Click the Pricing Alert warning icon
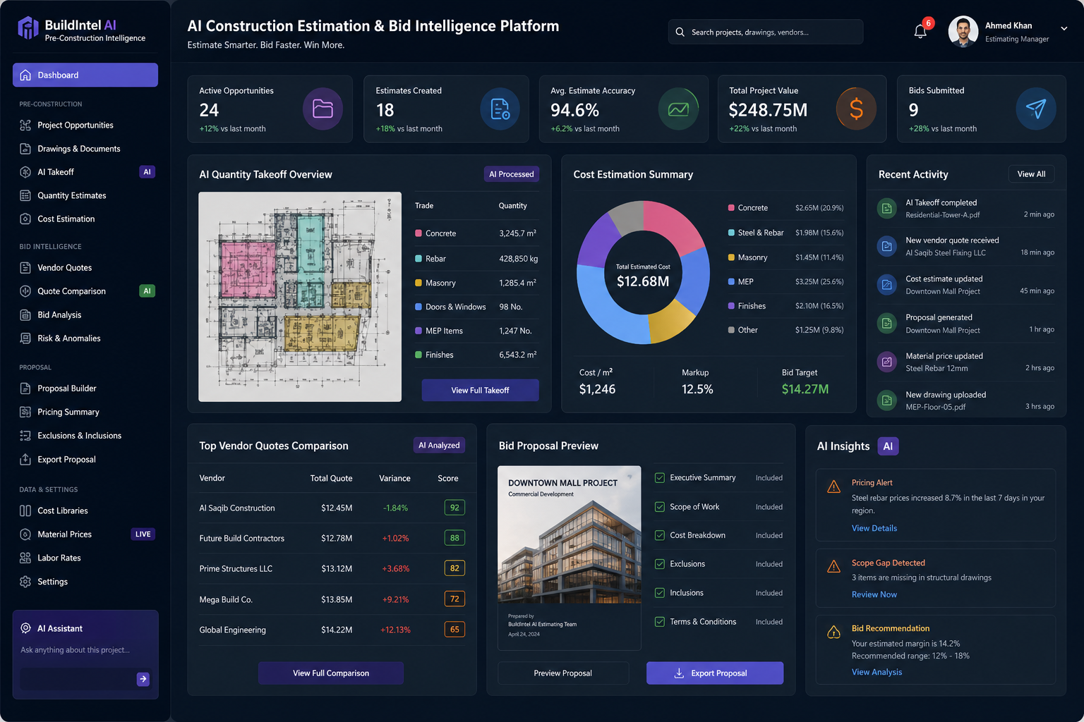Image resolution: width=1084 pixels, height=722 pixels. tap(833, 487)
